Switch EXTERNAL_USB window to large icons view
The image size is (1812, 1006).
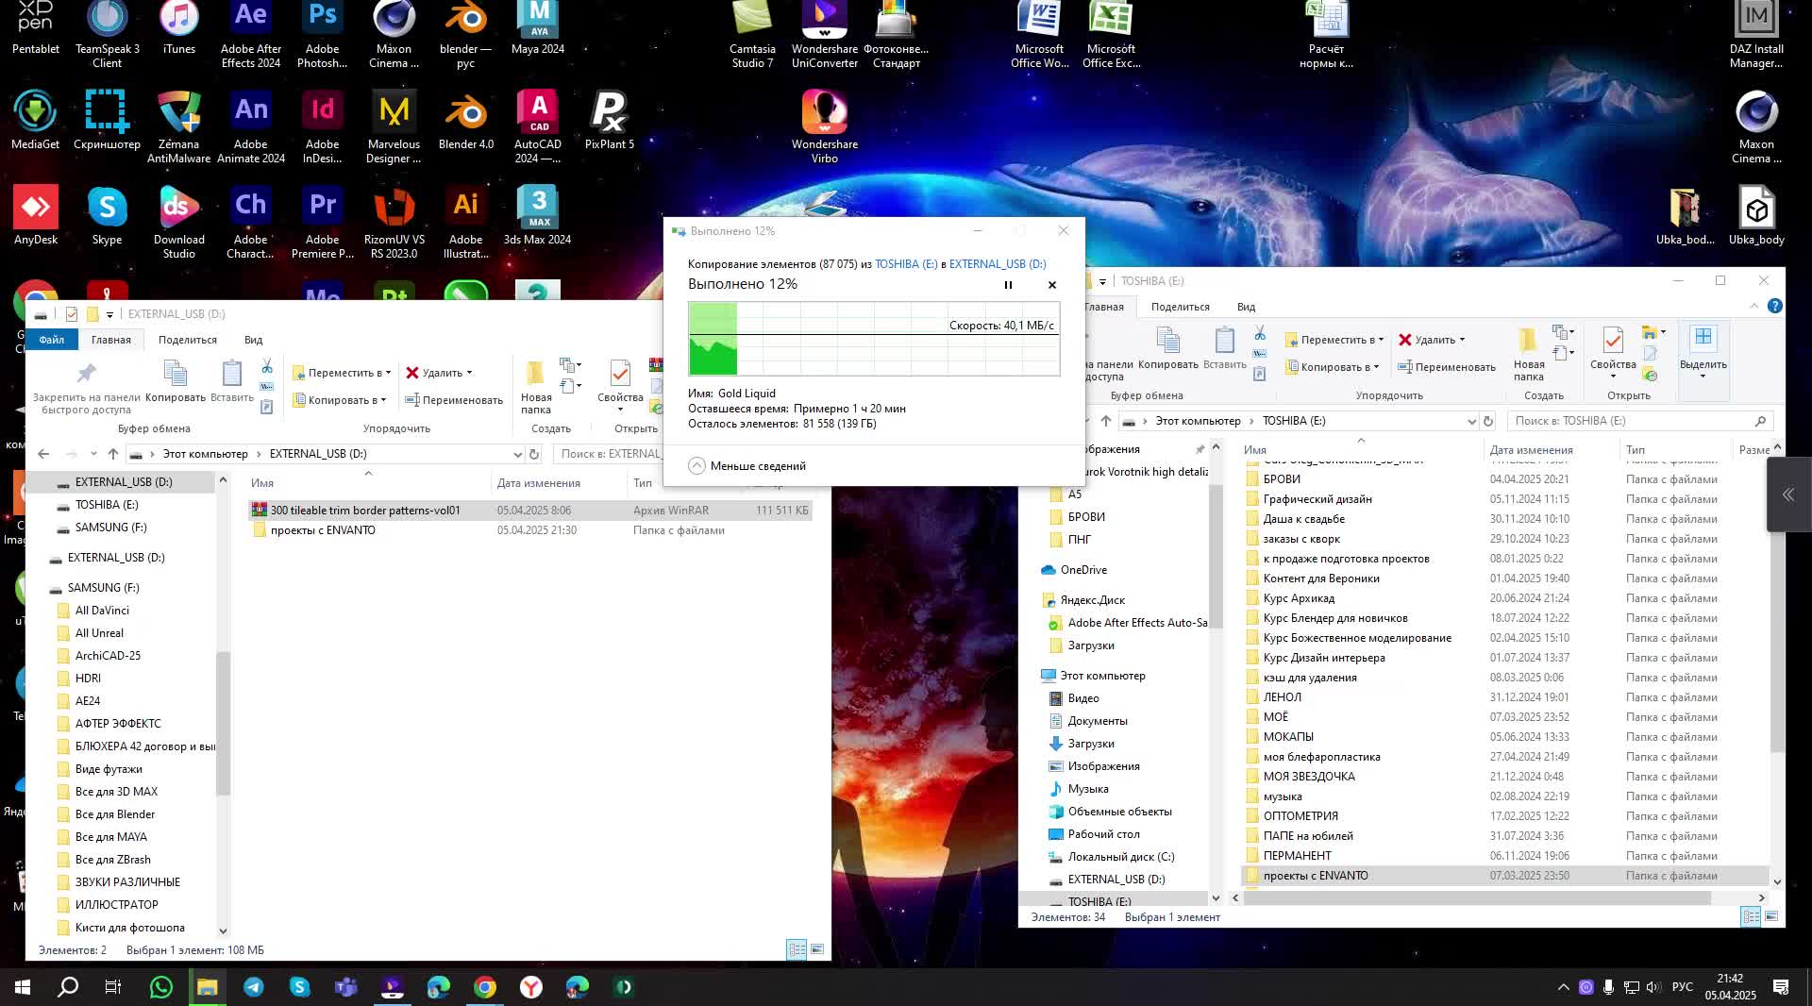817,949
